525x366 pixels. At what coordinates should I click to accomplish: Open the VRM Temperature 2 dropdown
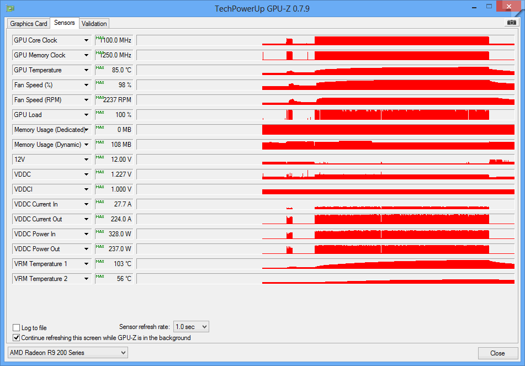click(51, 279)
